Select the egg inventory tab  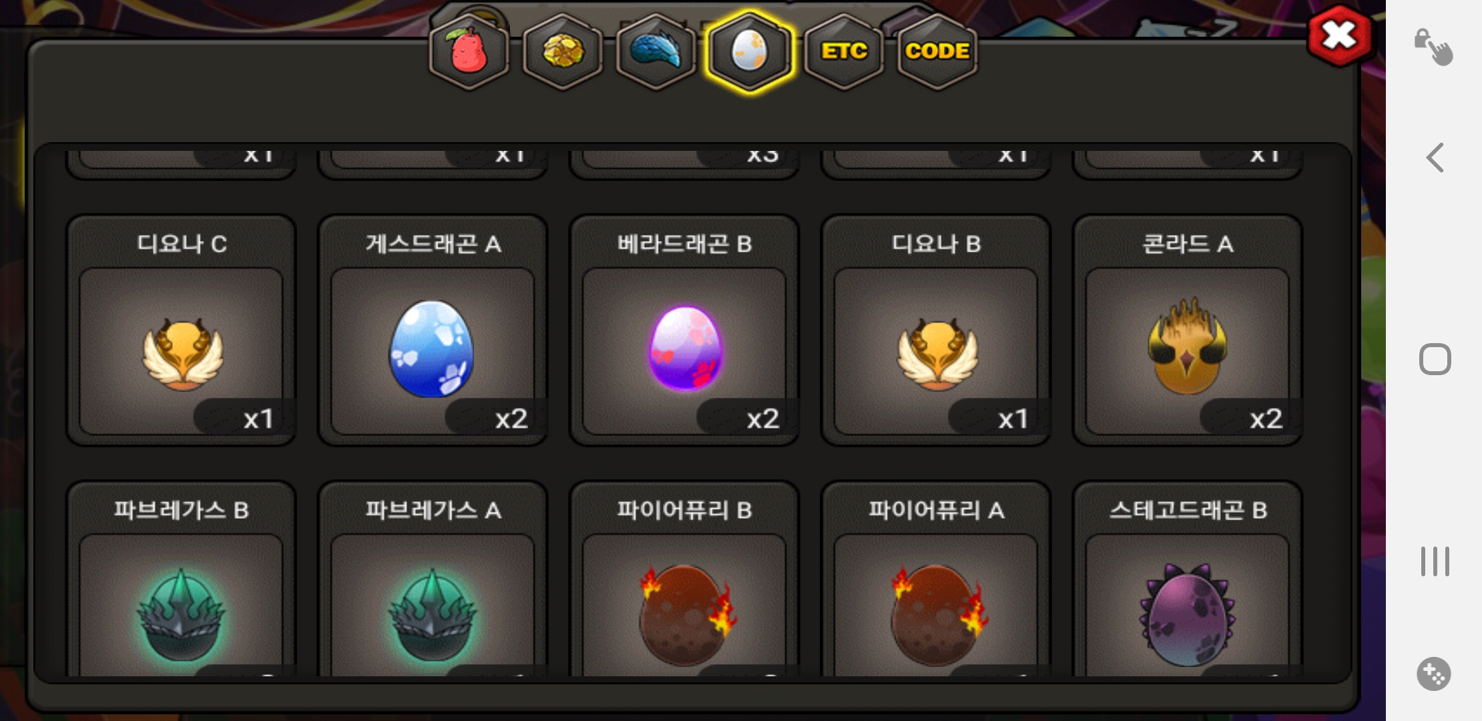749,51
